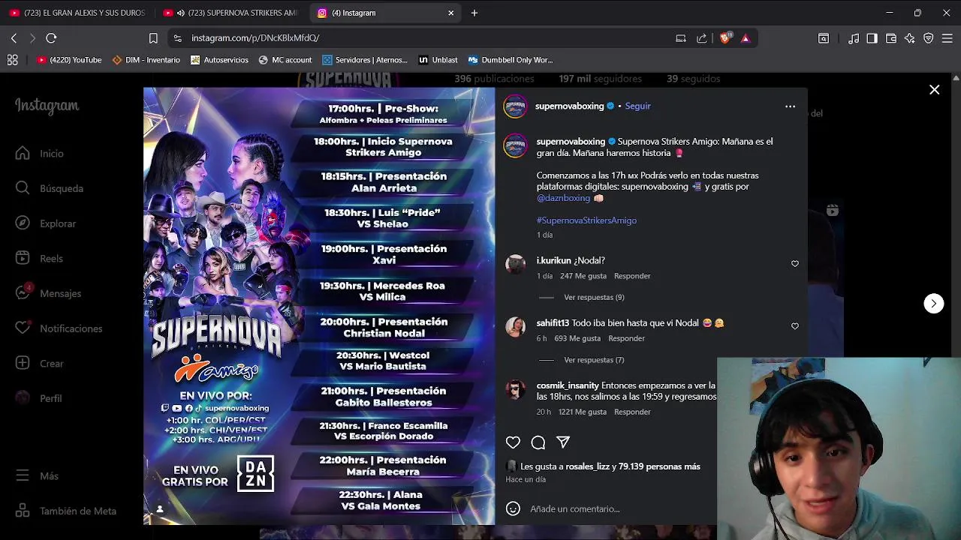Expand Ver respuestas (7) replies

pyautogui.click(x=594, y=360)
